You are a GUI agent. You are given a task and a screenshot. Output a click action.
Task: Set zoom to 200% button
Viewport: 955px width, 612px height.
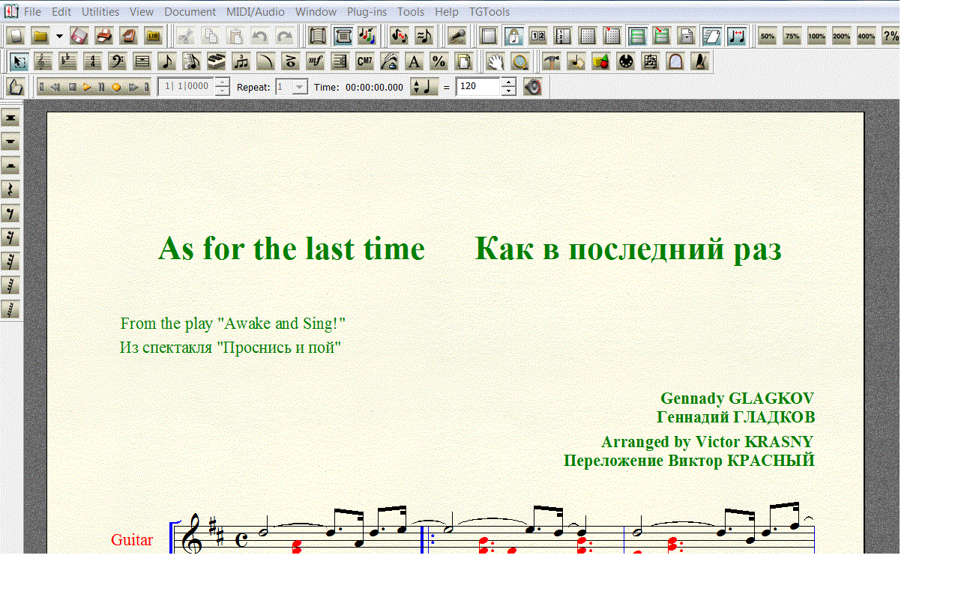tap(841, 36)
